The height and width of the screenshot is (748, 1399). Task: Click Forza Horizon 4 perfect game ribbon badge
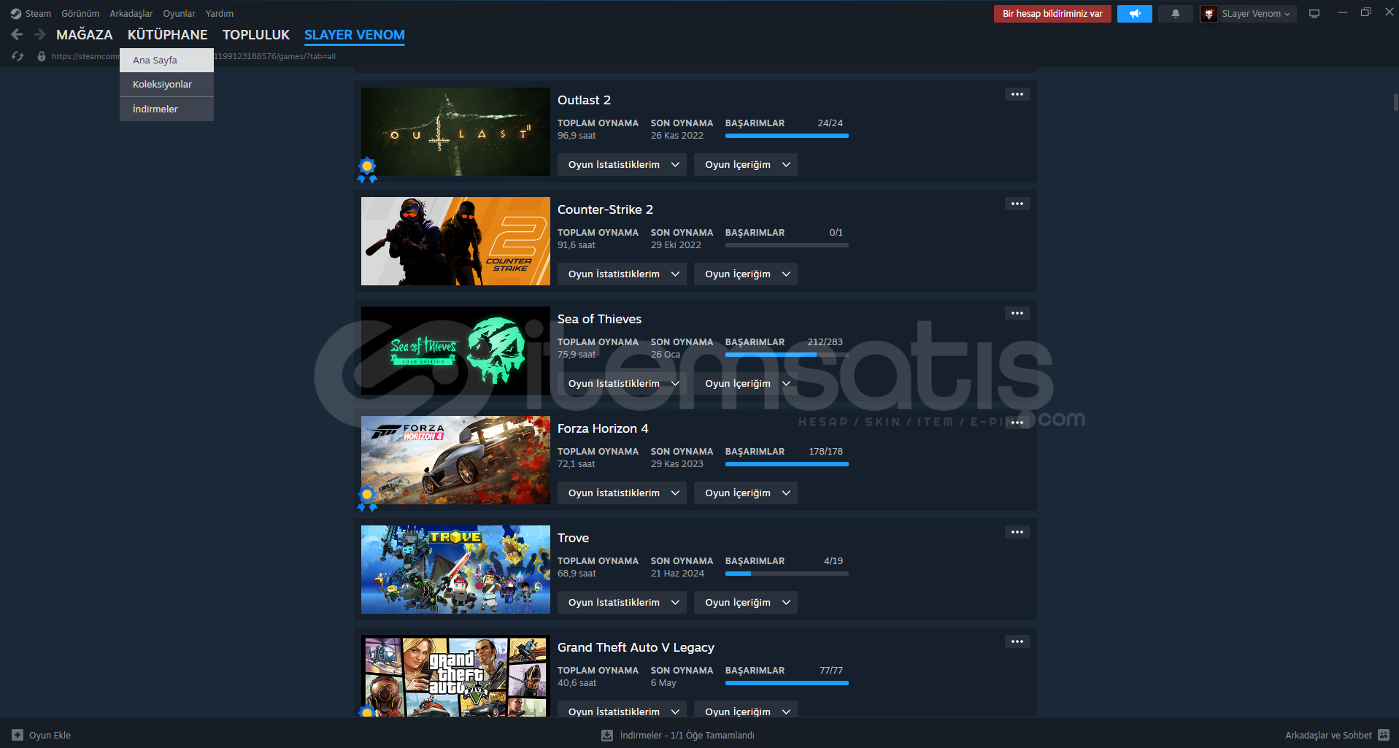click(x=367, y=498)
